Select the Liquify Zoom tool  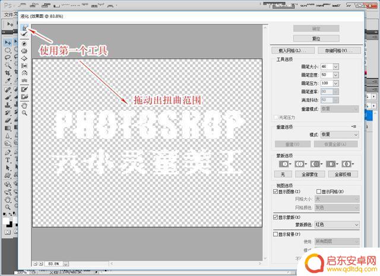click(24, 113)
